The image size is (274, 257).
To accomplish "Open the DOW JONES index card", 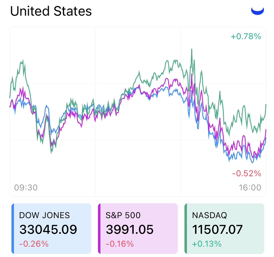I will click(52, 228).
